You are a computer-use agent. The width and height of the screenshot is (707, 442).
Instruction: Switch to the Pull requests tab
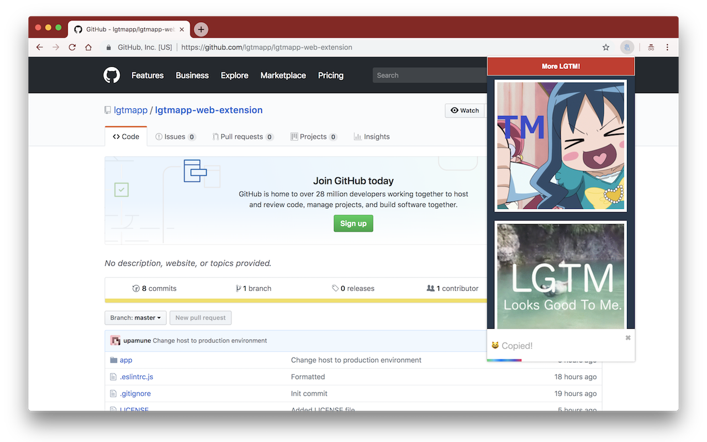pos(243,136)
